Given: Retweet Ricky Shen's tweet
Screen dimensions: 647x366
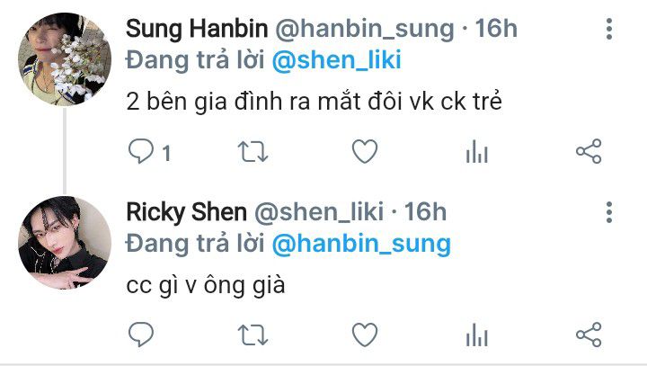Looking at the screenshot, I should coord(253,335).
